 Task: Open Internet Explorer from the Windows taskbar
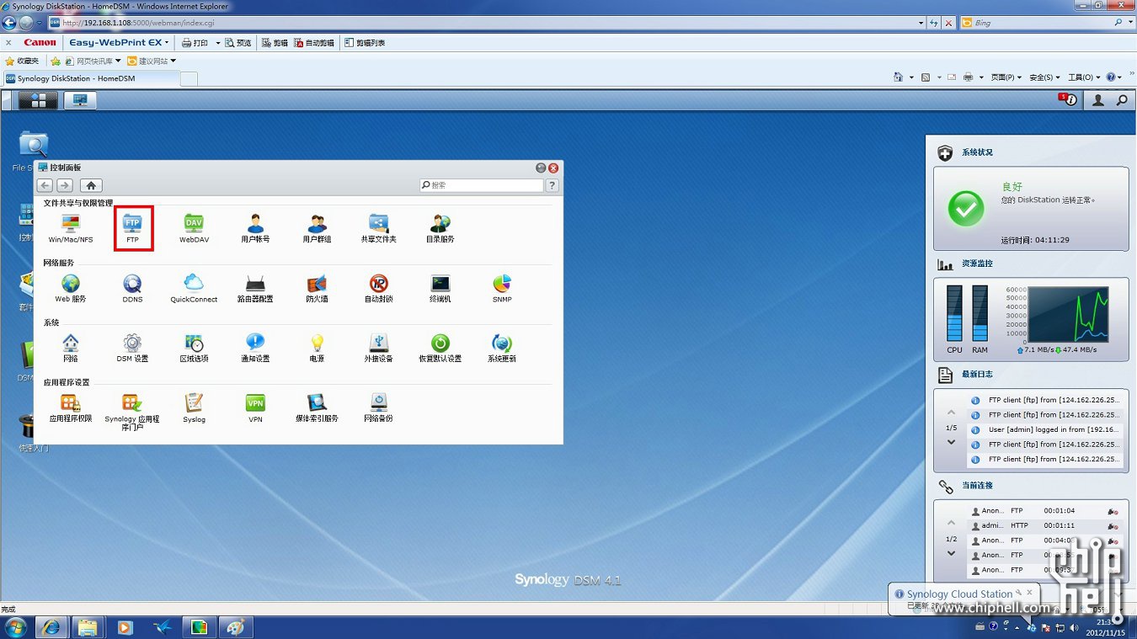click(x=52, y=627)
